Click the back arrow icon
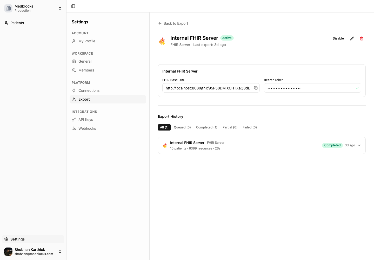Screen dimensions: 374x260 point(160,23)
